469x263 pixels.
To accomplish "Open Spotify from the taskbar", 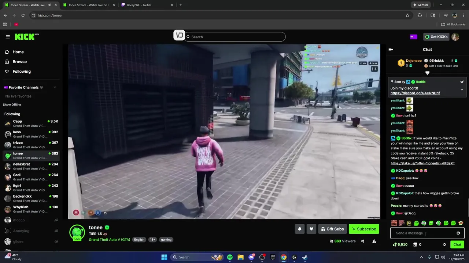I will coord(230,257).
